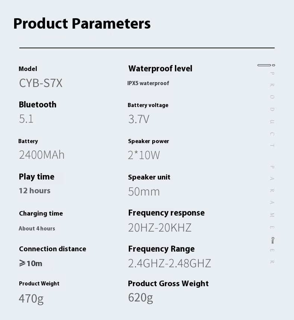This screenshot has height=320, width=294.
Task: Click the frequency response value 20HZ-20KHZ
Action: click(160, 227)
